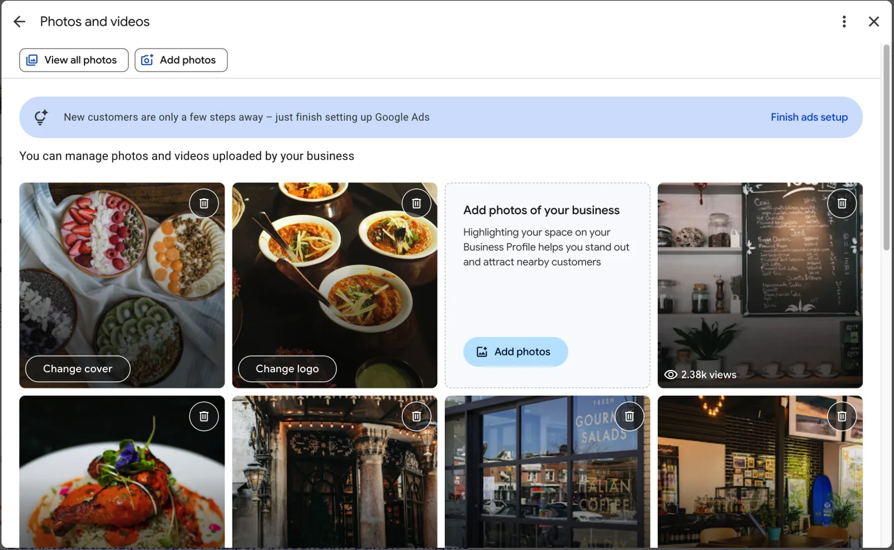Delete the Gourmet Salads storefront photo
The image size is (894, 550).
coord(629,416)
